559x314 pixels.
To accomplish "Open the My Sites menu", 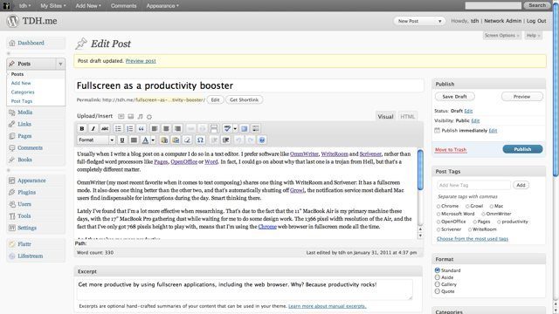I will point(52,6).
